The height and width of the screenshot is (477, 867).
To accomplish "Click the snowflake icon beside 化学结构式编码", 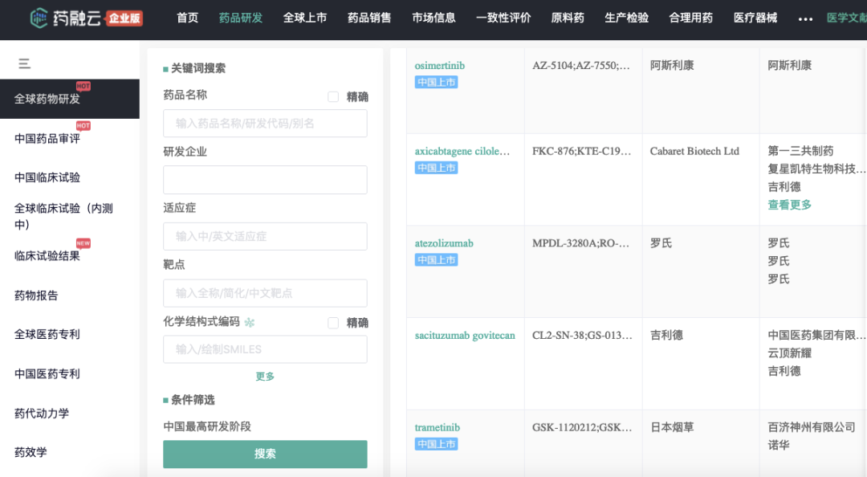I will [x=250, y=323].
